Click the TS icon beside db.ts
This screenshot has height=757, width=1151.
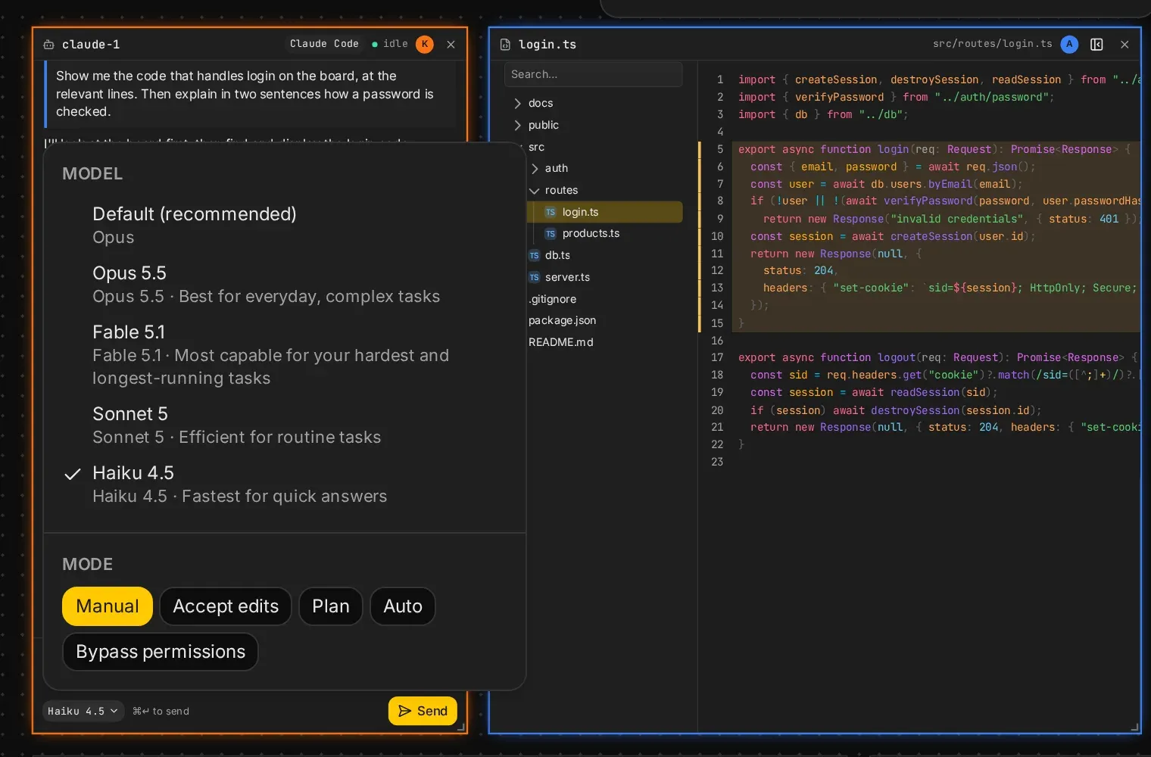coord(534,256)
